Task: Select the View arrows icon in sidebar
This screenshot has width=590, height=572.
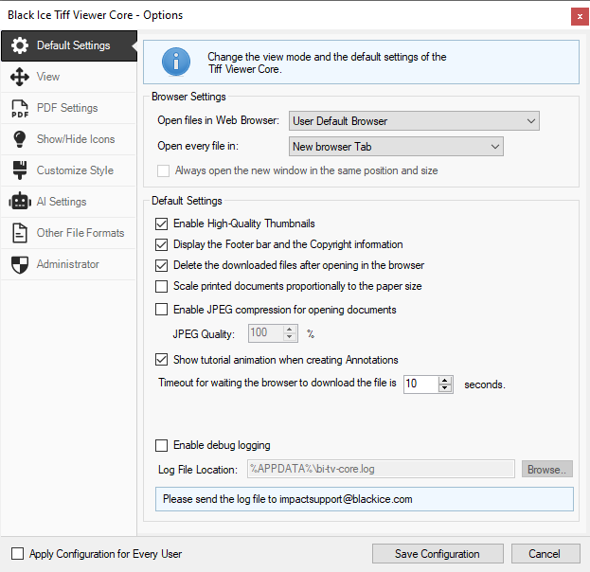Action: [x=19, y=77]
